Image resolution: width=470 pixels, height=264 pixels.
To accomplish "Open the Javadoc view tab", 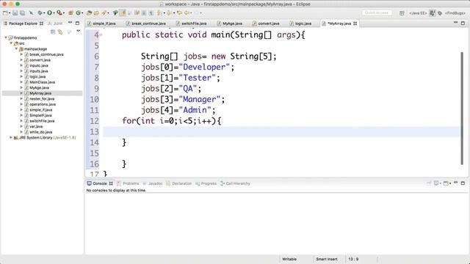I will pyautogui.click(x=153, y=183).
